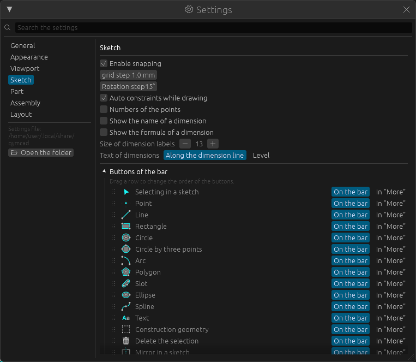Screen dimensions: 416x362
Task: Click the grid step 1.0 mm field
Action: click(x=129, y=75)
